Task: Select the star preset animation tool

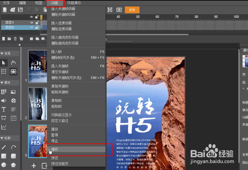Action: [x=13, y=72]
